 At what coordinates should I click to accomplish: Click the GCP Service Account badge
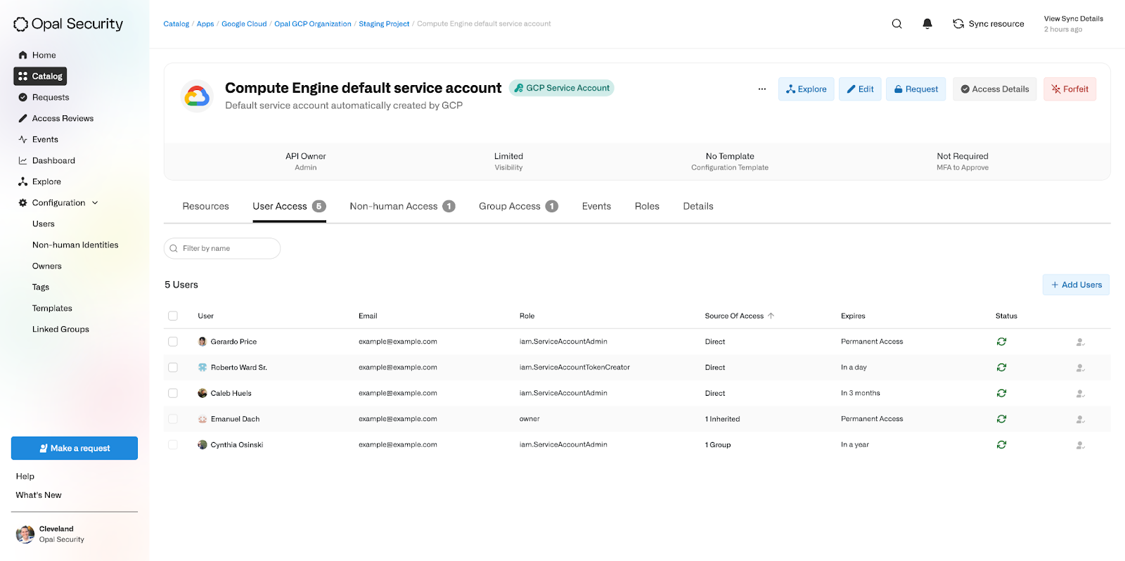562,88
